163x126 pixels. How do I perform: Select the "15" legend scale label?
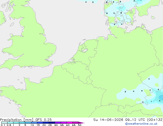click(x=38, y=125)
